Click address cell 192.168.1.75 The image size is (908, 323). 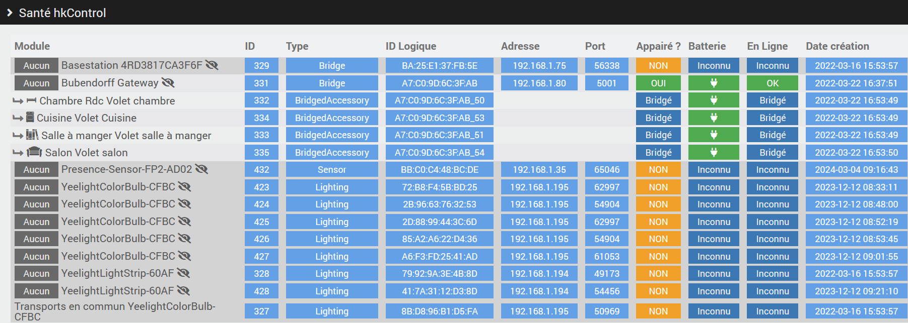539,65
